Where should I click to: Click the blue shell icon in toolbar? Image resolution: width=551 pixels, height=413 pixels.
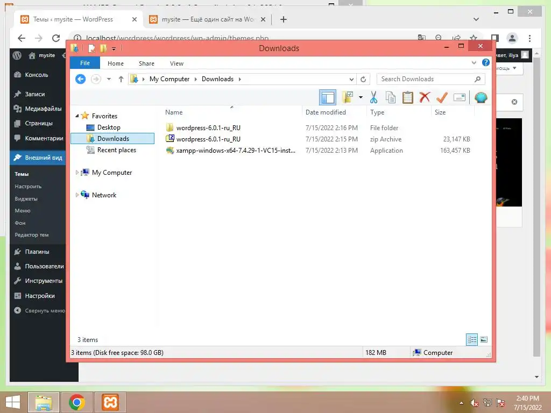click(x=481, y=97)
